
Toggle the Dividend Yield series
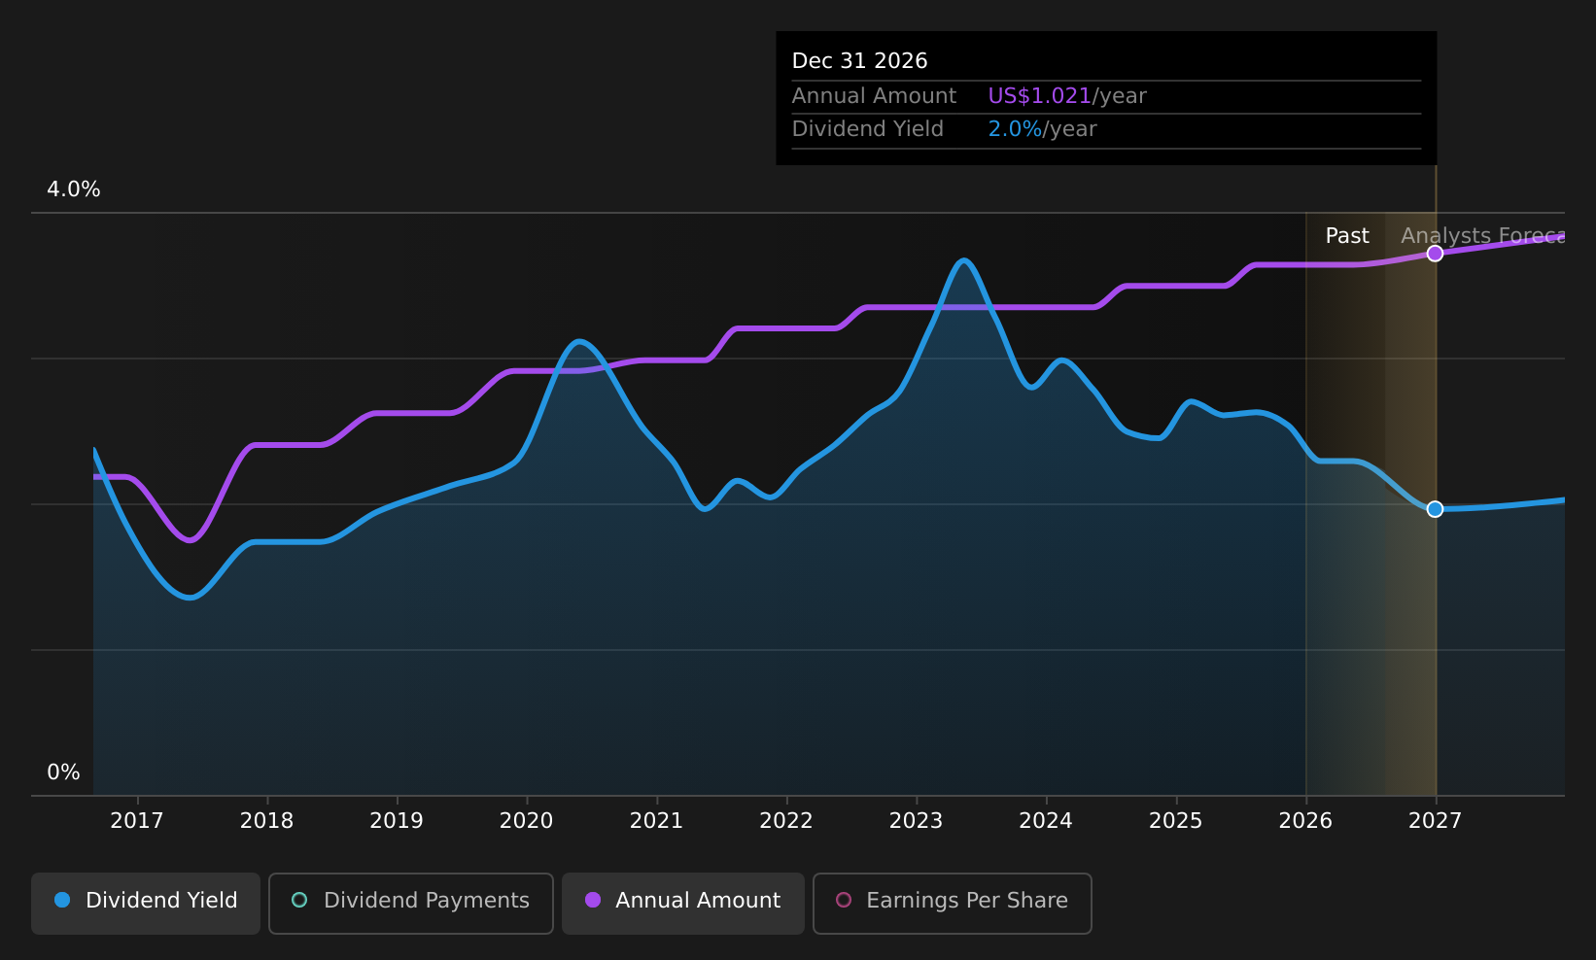146,904
